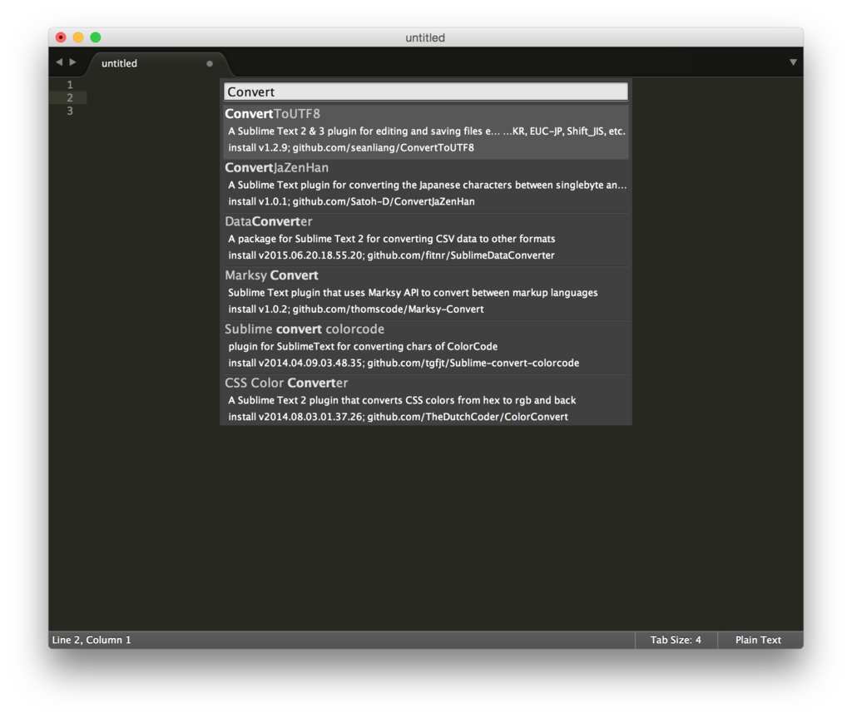
Task: Click the untitled window title
Action: (x=425, y=37)
